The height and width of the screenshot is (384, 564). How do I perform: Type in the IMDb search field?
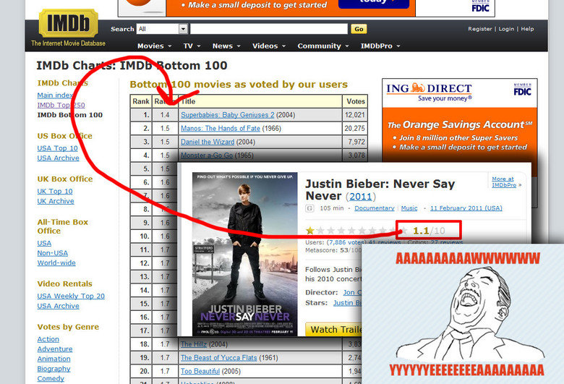point(269,29)
